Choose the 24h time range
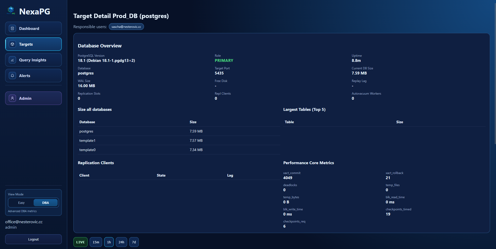Viewport: 496px width, 249px height. pyautogui.click(x=121, y=242)
